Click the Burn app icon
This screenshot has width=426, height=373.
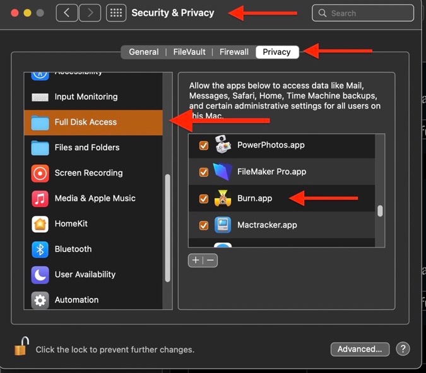223,198
